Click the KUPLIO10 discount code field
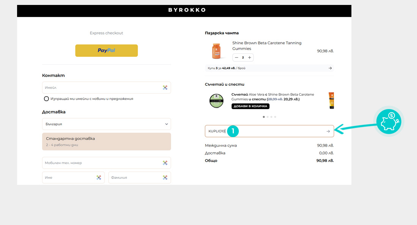The width and height of the screenshot is (417, 225). click(269, 131)
